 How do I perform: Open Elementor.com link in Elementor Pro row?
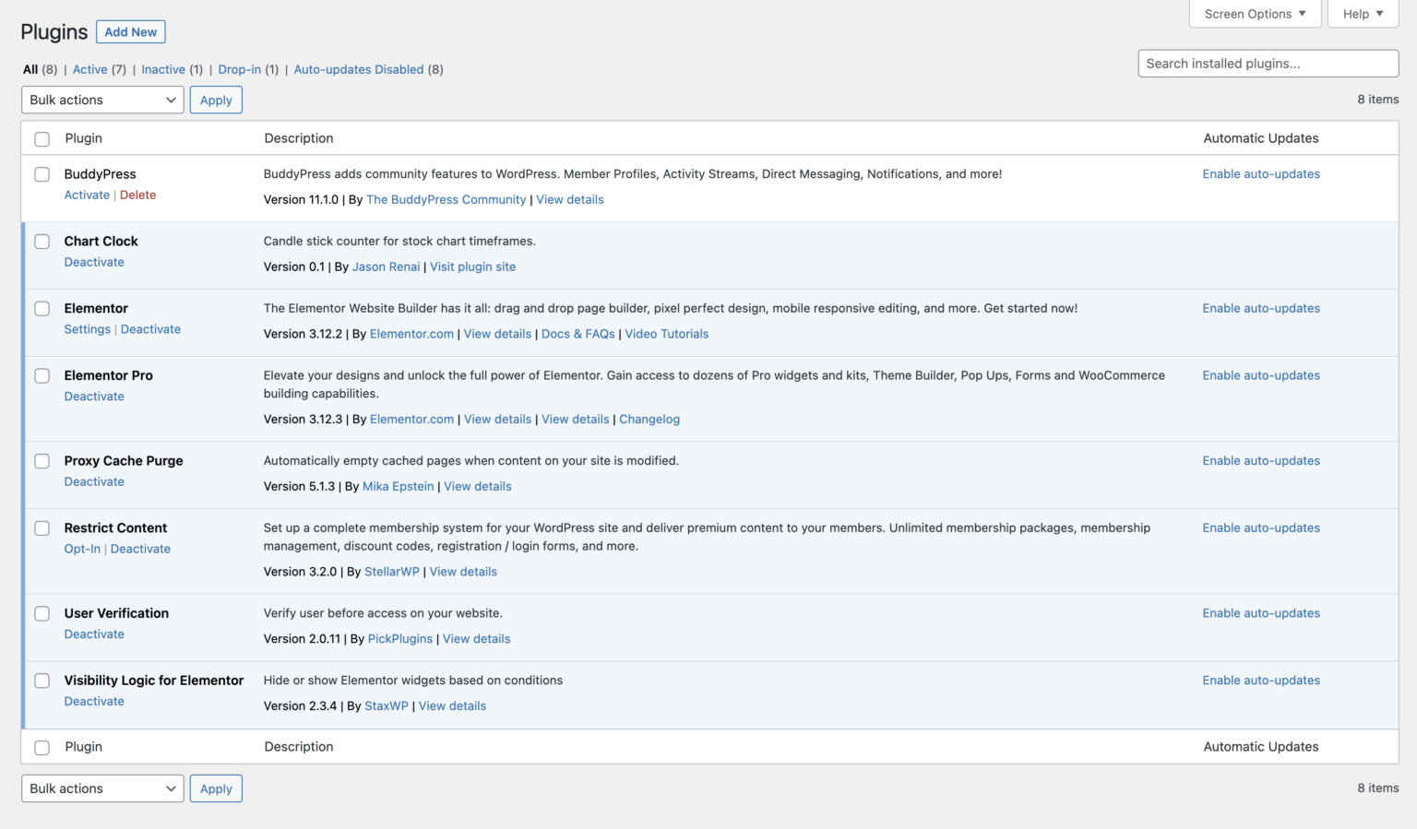click(x=412, y=419)
